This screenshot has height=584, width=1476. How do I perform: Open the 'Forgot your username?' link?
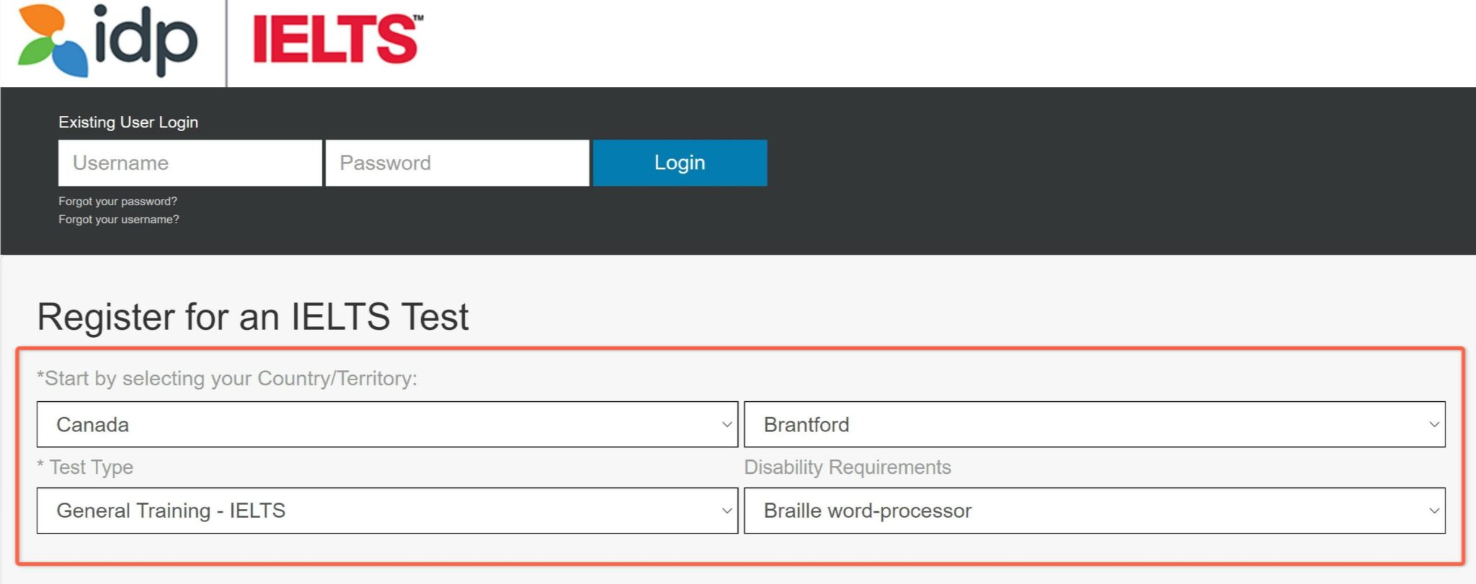(119, 220)
